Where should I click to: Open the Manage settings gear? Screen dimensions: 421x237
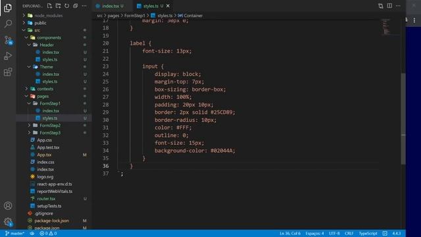[8, 222]
